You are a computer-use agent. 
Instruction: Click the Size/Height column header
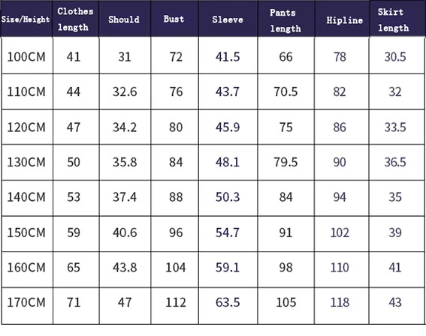[x=26, y=19]
